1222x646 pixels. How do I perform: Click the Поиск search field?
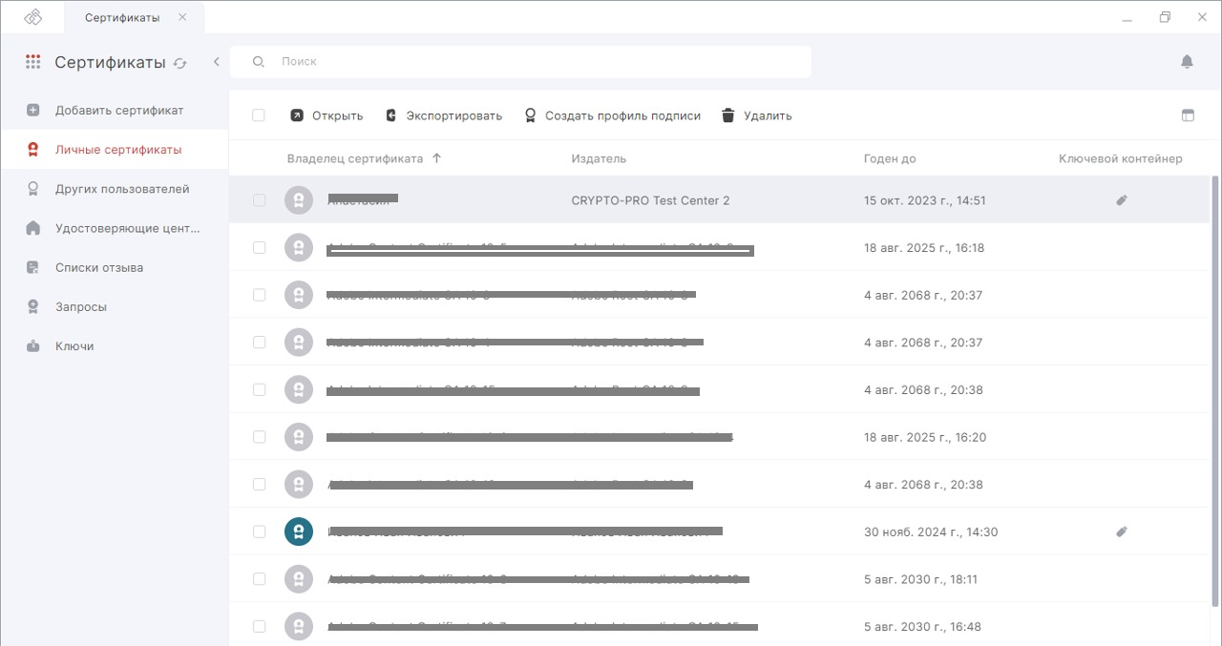[x=520, y=61]
